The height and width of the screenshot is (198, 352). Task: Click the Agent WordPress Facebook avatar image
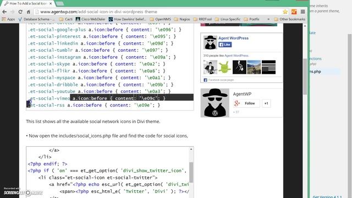(210, 42)
